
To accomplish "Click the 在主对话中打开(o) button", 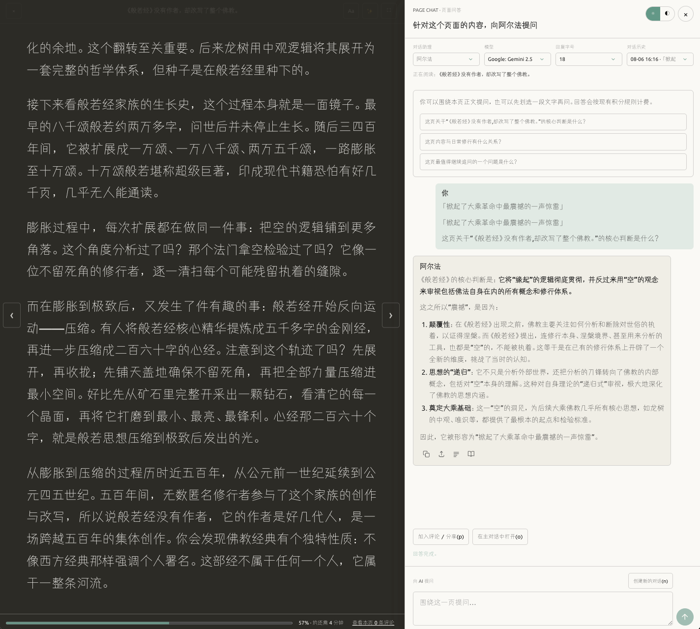I will tap(500, 537).
